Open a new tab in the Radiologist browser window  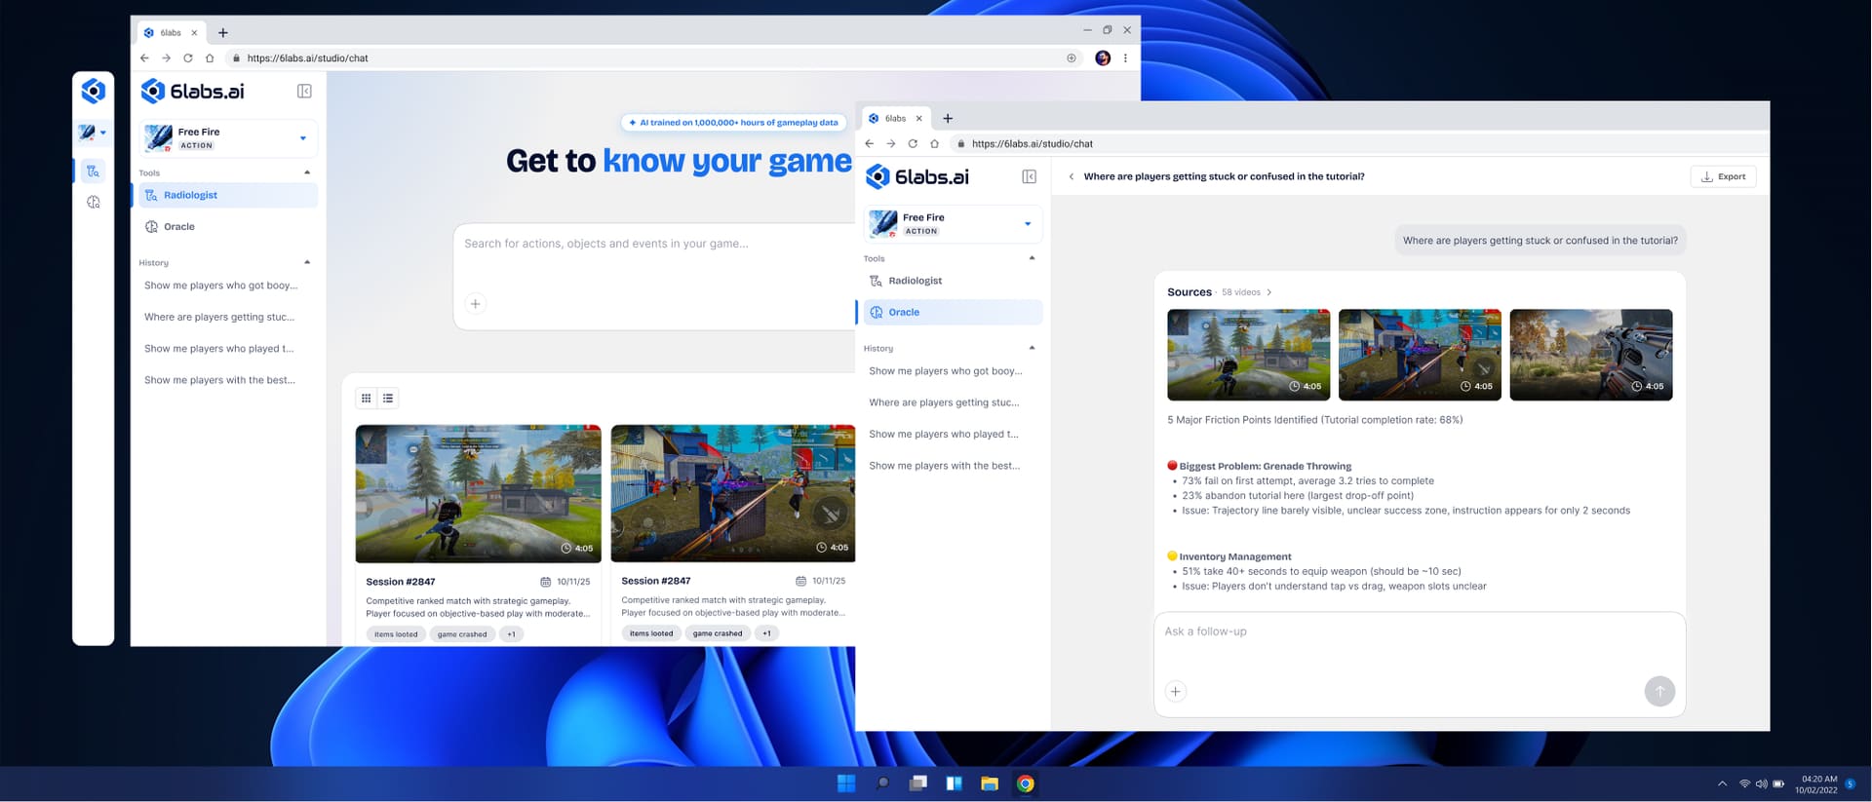tap(223, 33)
